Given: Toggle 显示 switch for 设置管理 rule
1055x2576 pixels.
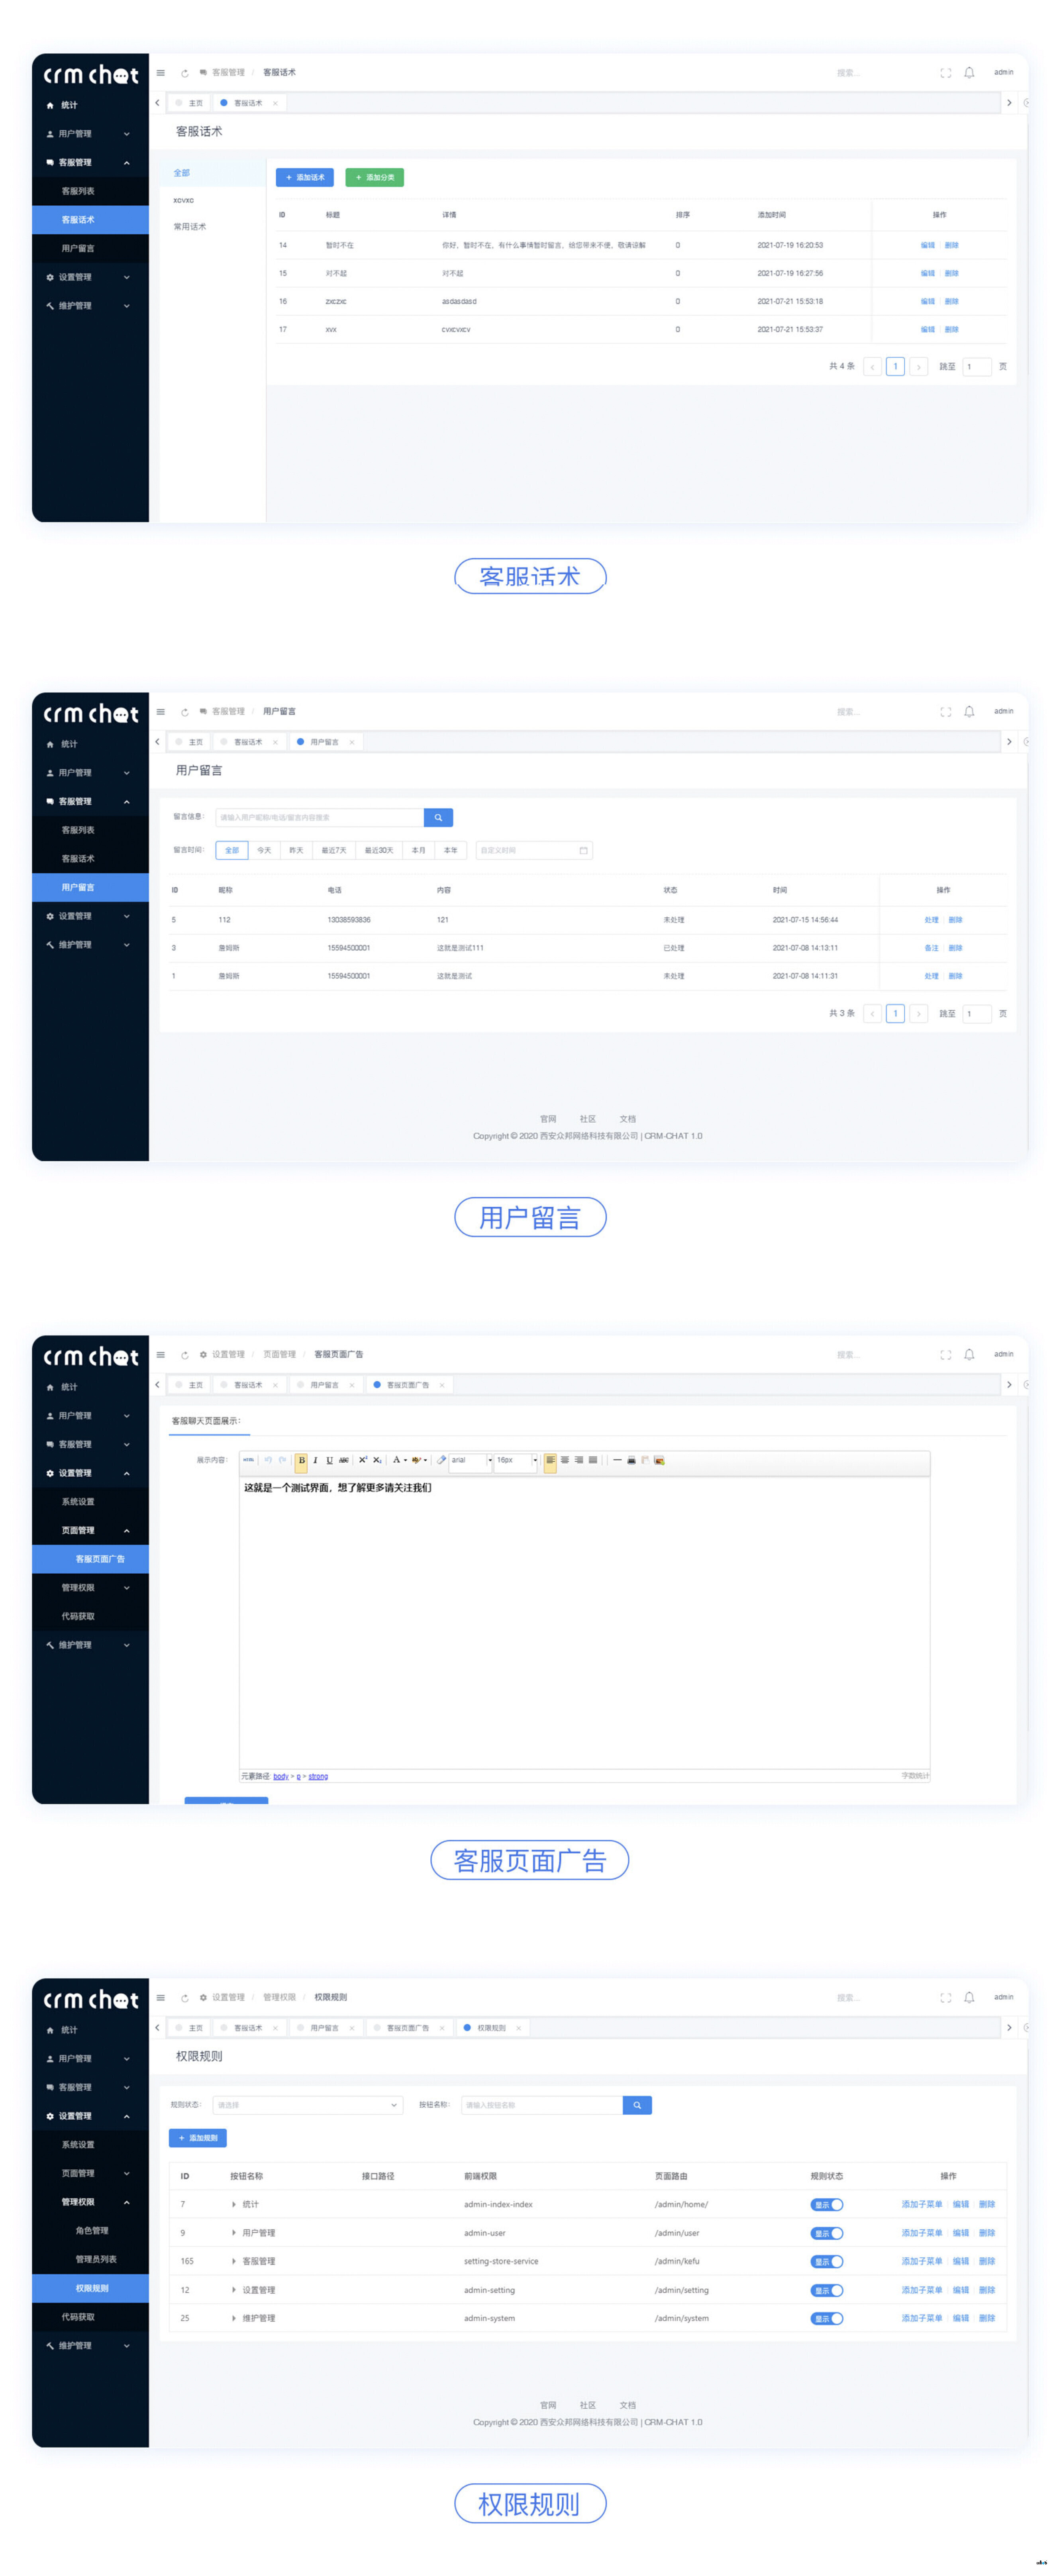Looking at the screenshot, I should (827, 2290).
